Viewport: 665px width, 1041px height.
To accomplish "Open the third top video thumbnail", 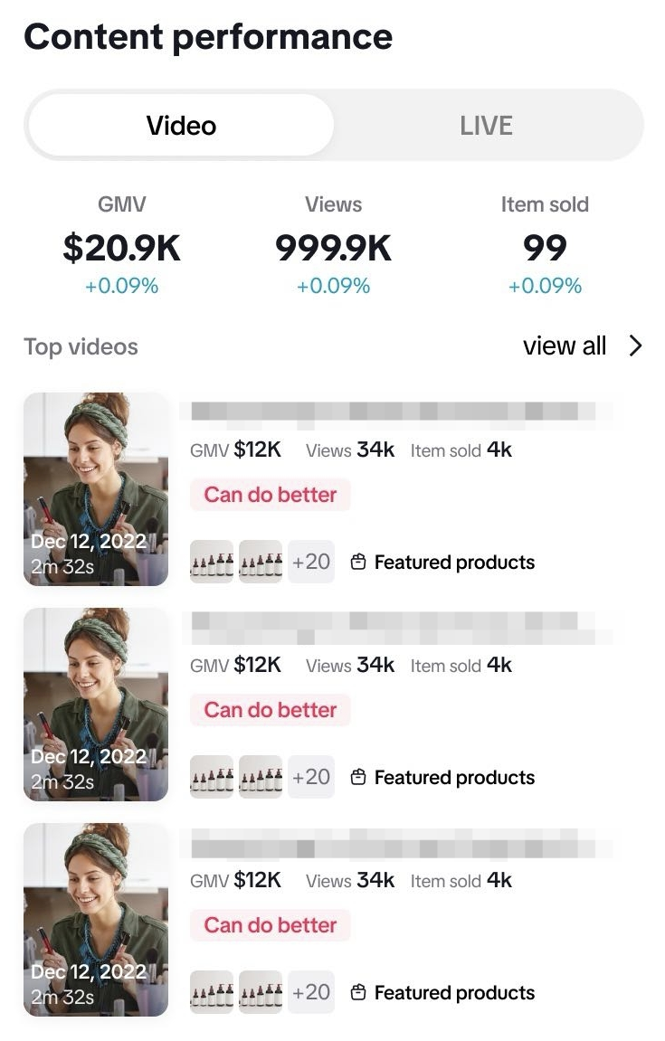I will [96, 919].
